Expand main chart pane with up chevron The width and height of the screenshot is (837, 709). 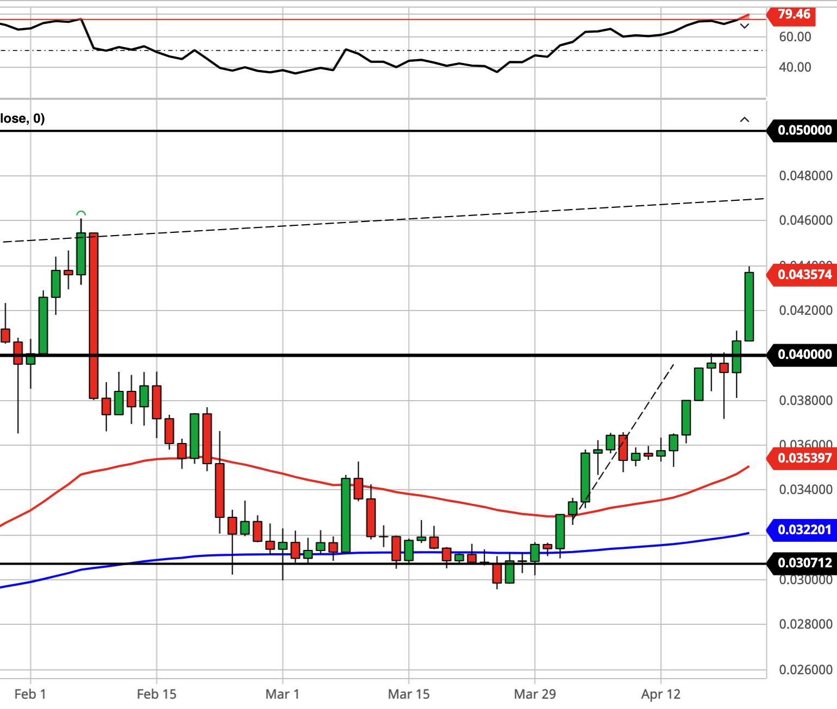tap(745, 119)
